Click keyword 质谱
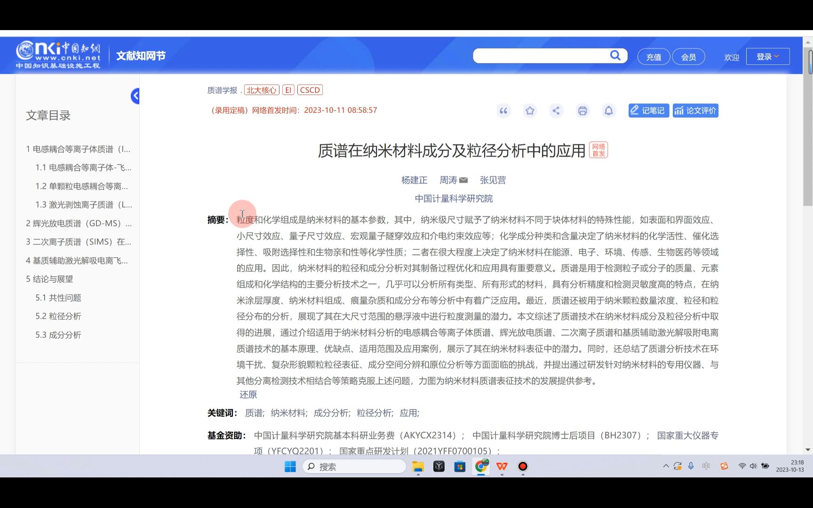The width and height of the screenshot is (813, 508). pos(254,413)
